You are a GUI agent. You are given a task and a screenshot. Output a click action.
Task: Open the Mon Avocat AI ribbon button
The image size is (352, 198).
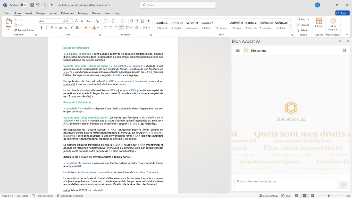click(x=333, y=24)
